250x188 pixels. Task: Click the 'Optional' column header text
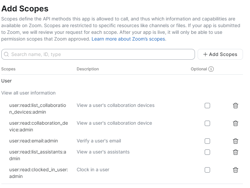click(x=199, y=69)
